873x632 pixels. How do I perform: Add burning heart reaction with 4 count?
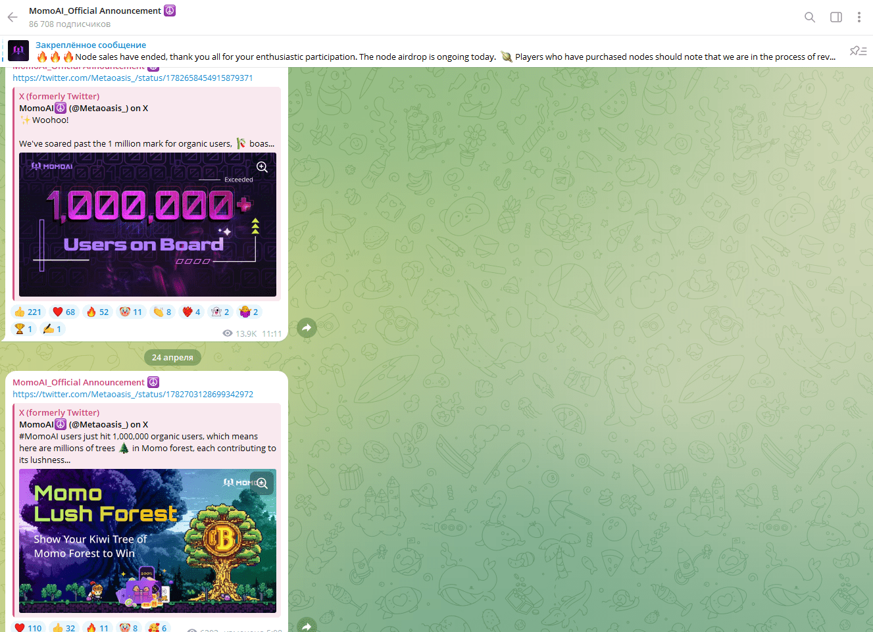[x=191, y=312]
